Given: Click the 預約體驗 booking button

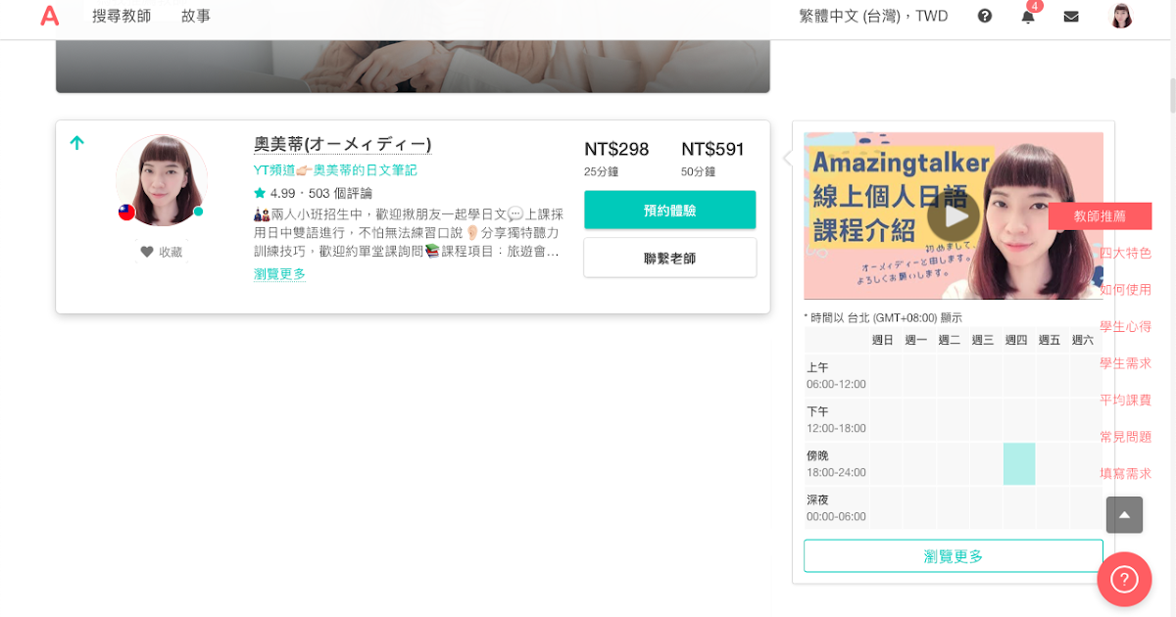Looking at the screenshot, I should tap(670, 210).
